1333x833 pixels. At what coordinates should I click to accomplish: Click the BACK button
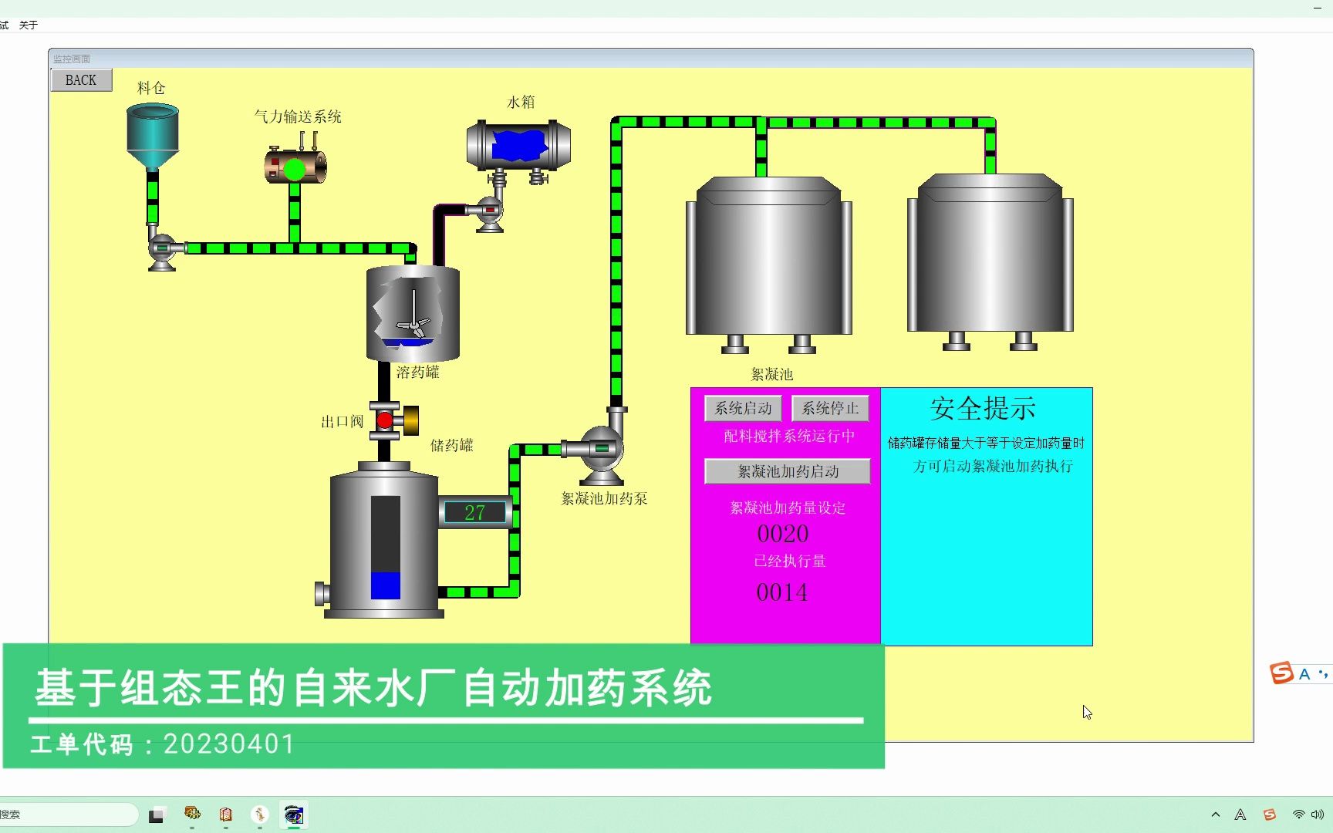click(x=81, y=80)
